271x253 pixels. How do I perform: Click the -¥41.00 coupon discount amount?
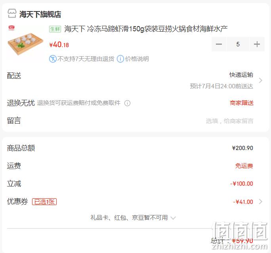[243, 202]
